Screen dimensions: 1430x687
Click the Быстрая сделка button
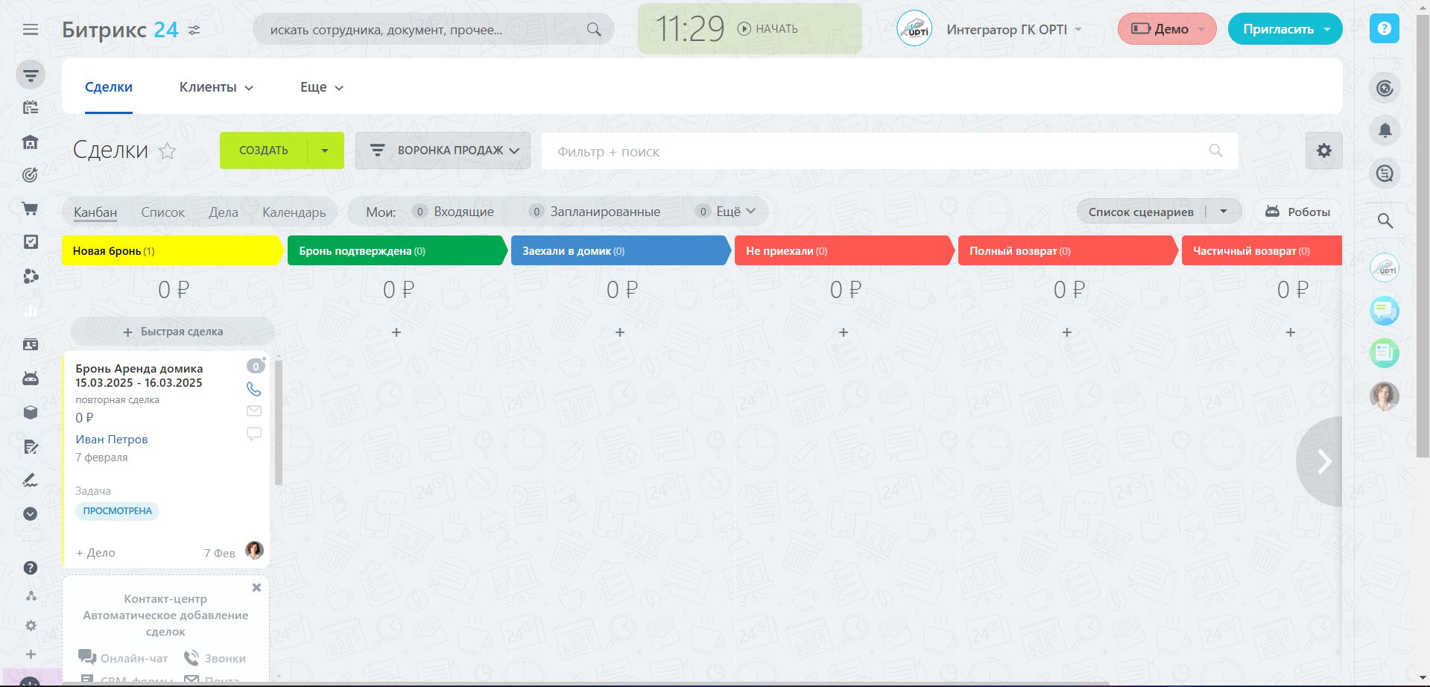pos(173,332)
